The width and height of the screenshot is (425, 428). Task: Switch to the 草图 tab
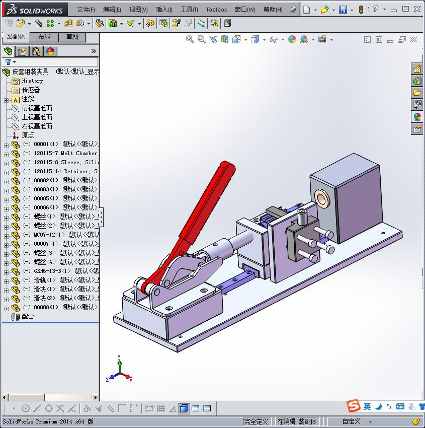72,37
